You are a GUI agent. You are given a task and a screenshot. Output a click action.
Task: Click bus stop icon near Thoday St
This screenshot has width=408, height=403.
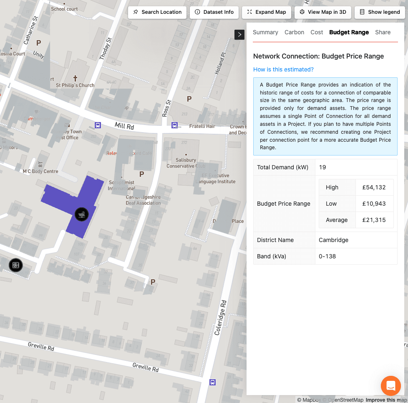pyautogui.click(x=98, y=125)
